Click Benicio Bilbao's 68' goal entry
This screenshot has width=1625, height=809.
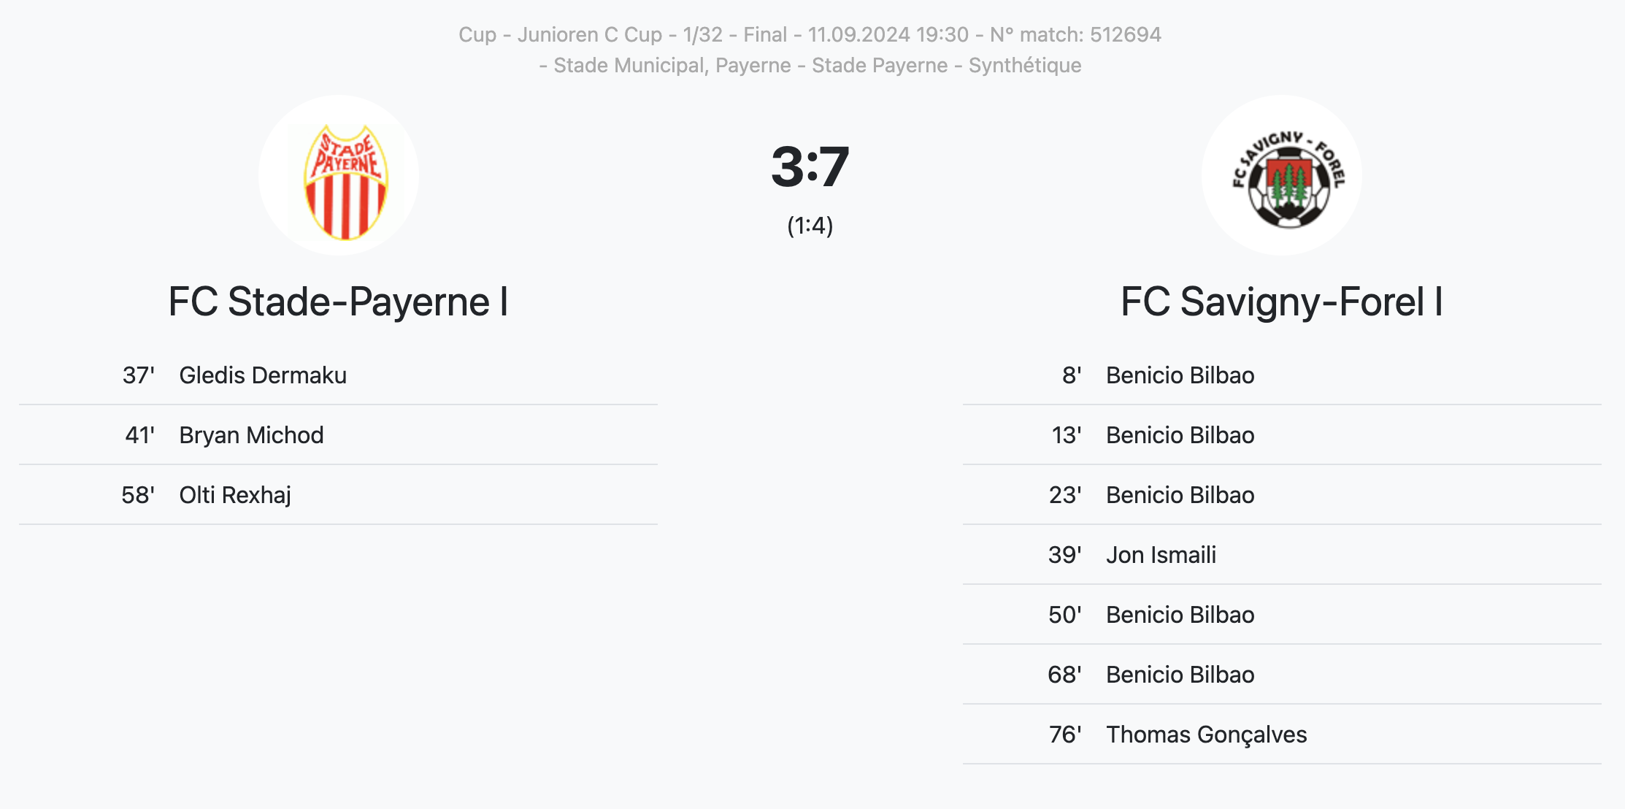(1282, 675)
